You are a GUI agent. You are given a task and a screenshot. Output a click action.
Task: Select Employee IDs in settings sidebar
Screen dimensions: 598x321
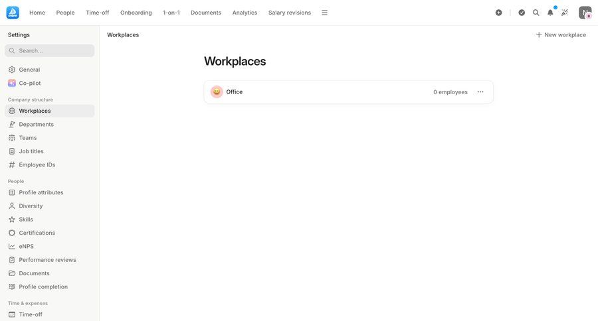[x=50, y=165]
